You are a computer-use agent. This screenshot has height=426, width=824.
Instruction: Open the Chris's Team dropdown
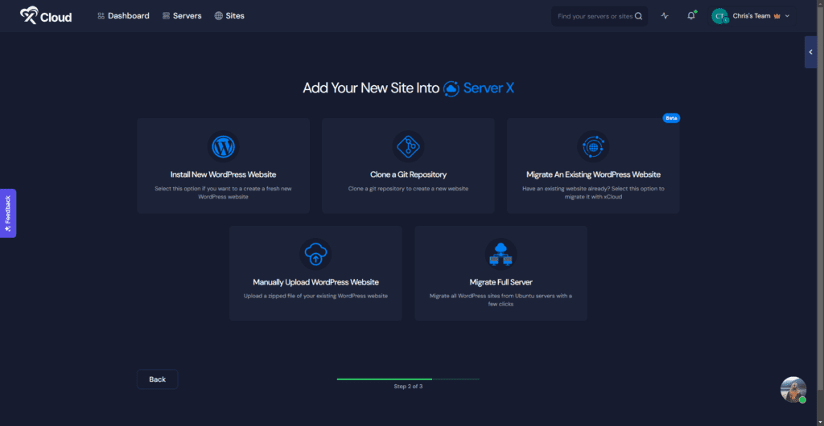click(752, 16)
